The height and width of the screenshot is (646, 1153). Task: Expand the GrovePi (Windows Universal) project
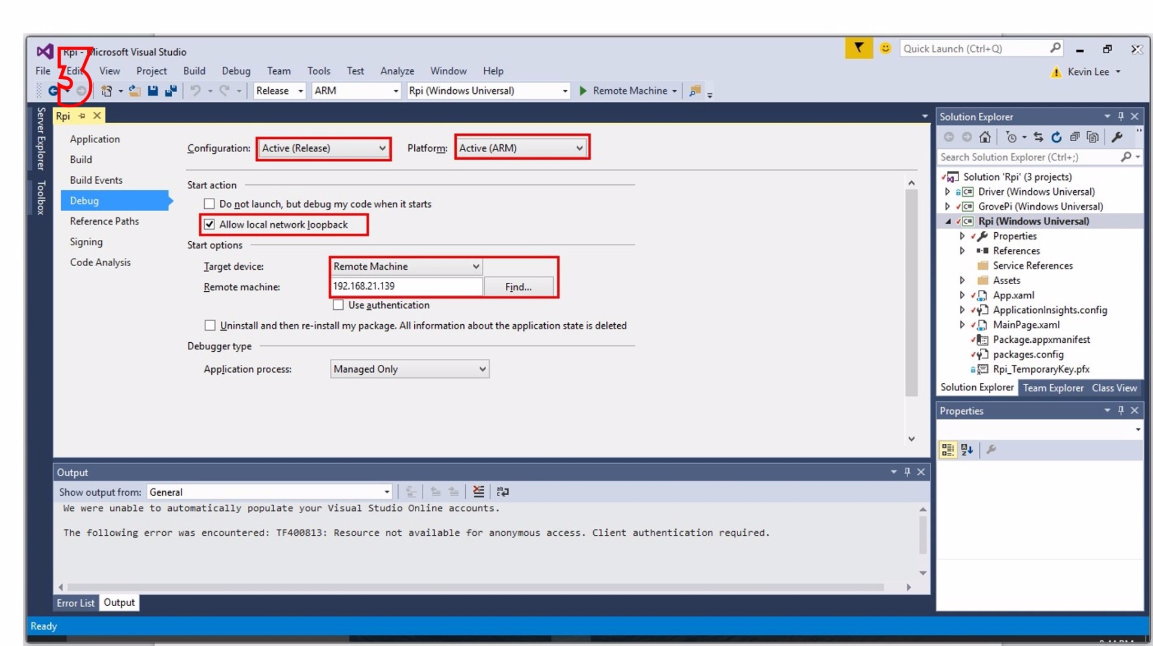(x=948, y=206)
